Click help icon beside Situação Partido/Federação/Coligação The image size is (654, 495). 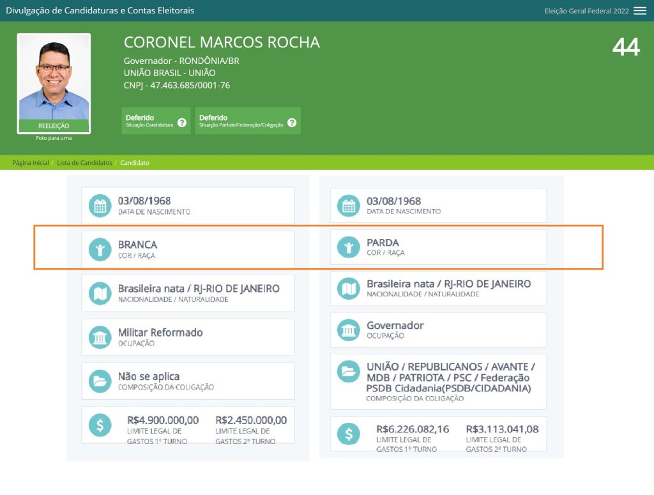(292, 122)
